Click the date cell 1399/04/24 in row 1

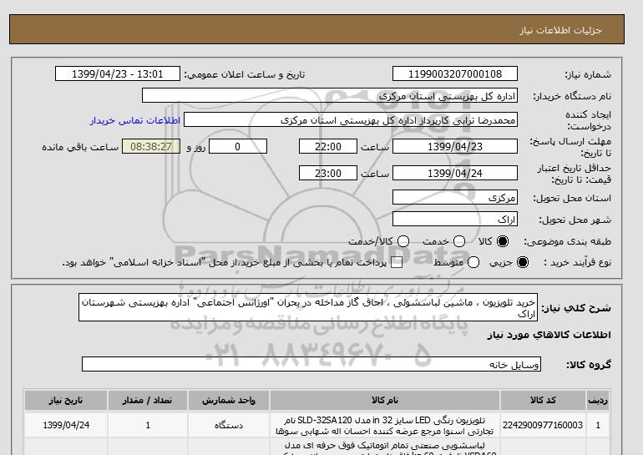pos(66,425)
